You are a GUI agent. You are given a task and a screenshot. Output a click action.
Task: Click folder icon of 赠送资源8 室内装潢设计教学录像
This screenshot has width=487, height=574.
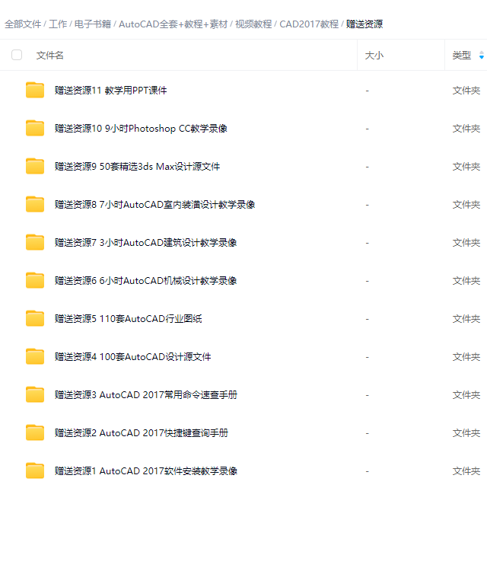click(x=35, y=204)
